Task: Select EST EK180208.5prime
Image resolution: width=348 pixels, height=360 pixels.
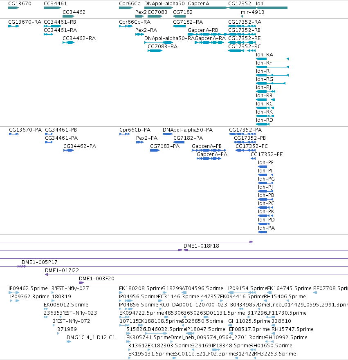Action: click(121, 293)
